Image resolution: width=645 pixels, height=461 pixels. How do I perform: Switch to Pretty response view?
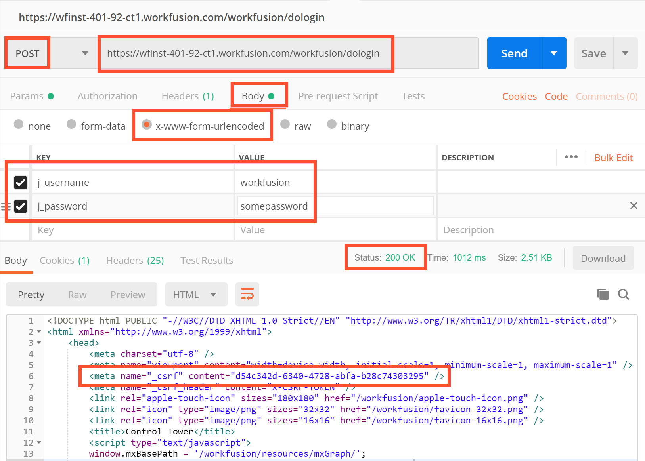click(31, 295)
